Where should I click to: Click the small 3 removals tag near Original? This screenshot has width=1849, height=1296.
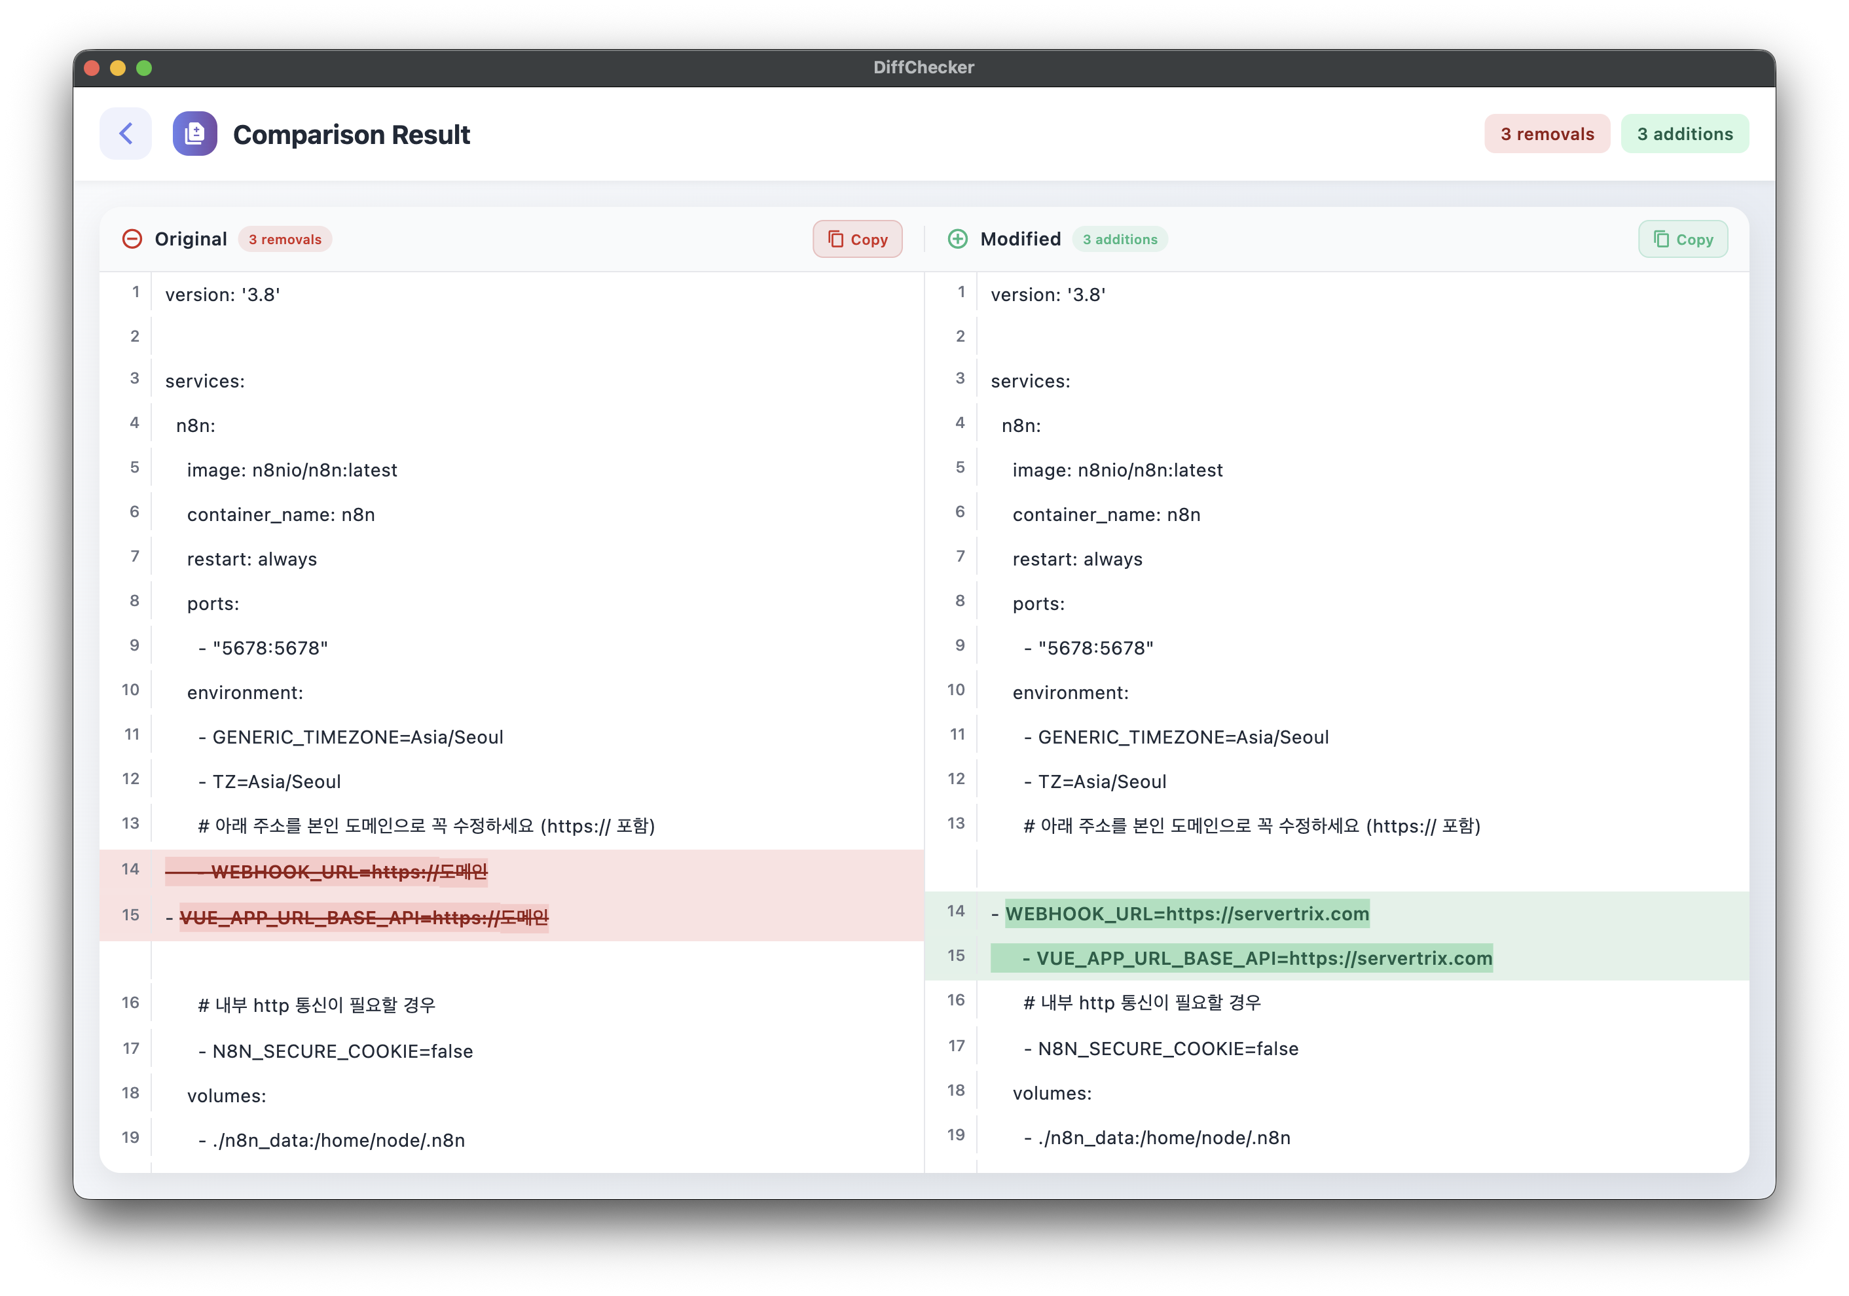tap(285, 239)
